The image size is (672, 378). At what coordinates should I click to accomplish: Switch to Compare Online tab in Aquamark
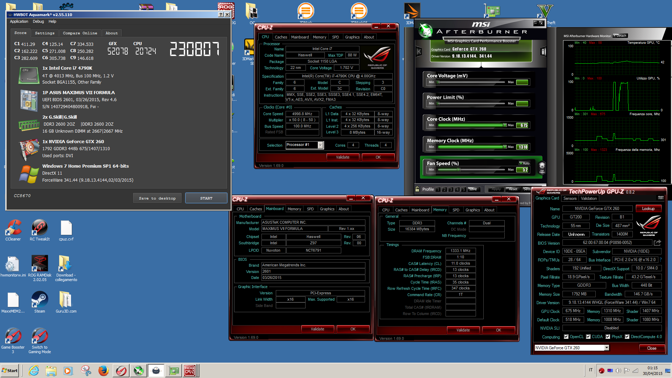tap(80, 33)
